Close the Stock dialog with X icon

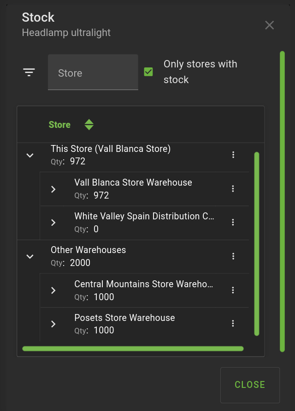click(x=270, y=25)
